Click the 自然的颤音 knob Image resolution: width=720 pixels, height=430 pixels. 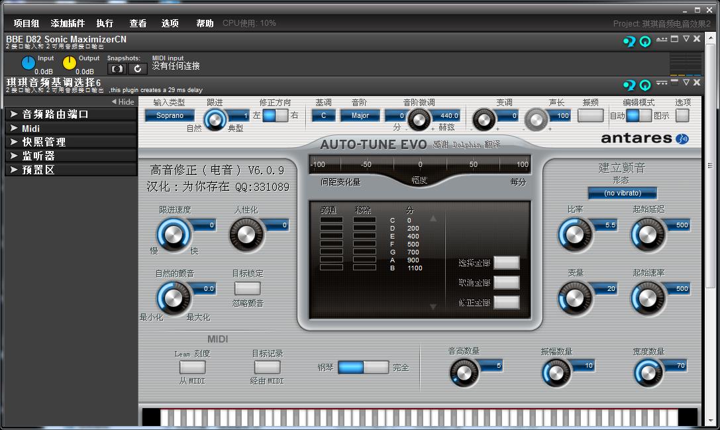pos(174,298)
